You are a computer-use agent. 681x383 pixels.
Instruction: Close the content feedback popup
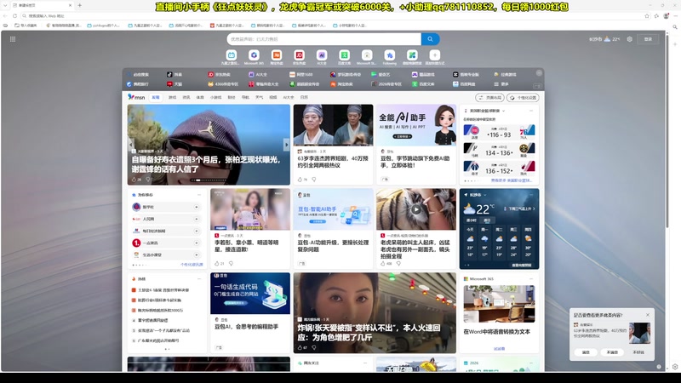[647, 315]
